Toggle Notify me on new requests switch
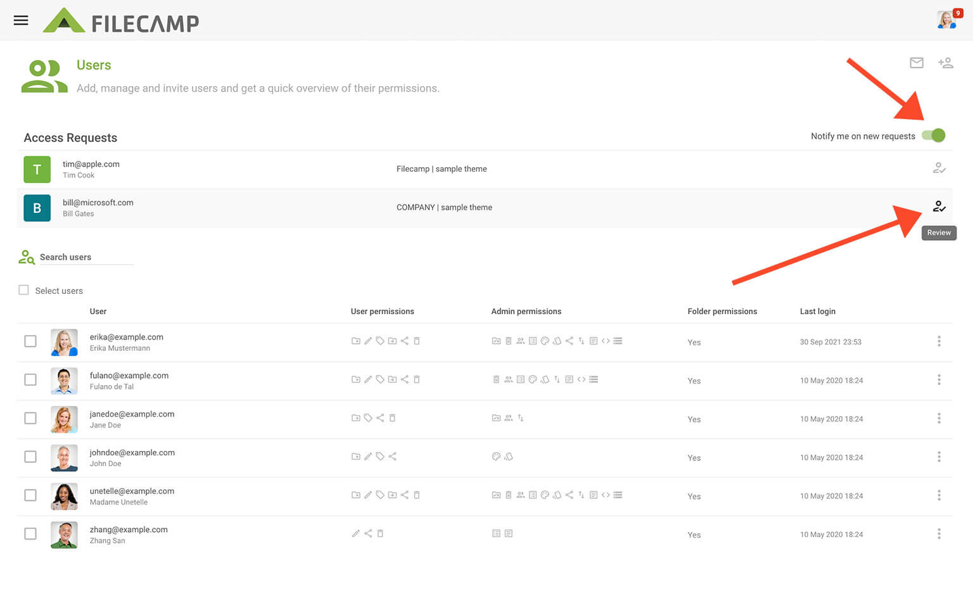Screen dimensions: 973x608 933,136
